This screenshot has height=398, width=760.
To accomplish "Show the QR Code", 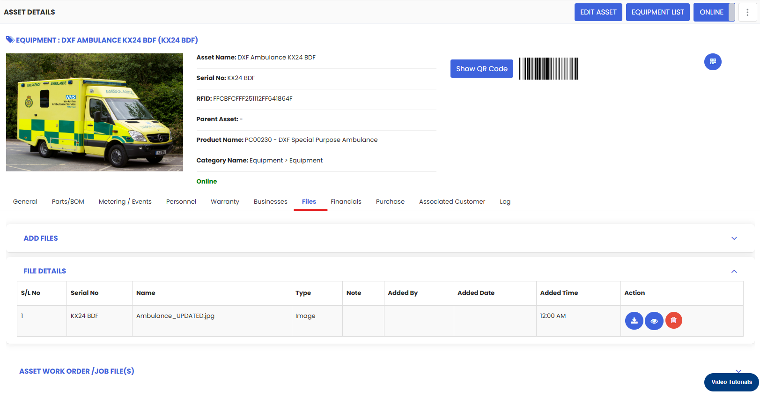I will pyautogui.click(x=482, y=69).
